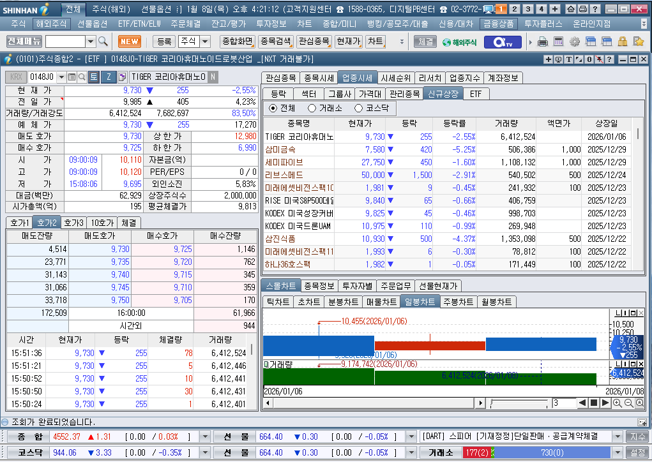The height and width of the screenshot is (462, 652).
Task: Open the 분봉차트 tab
Action: coord(344,302)
